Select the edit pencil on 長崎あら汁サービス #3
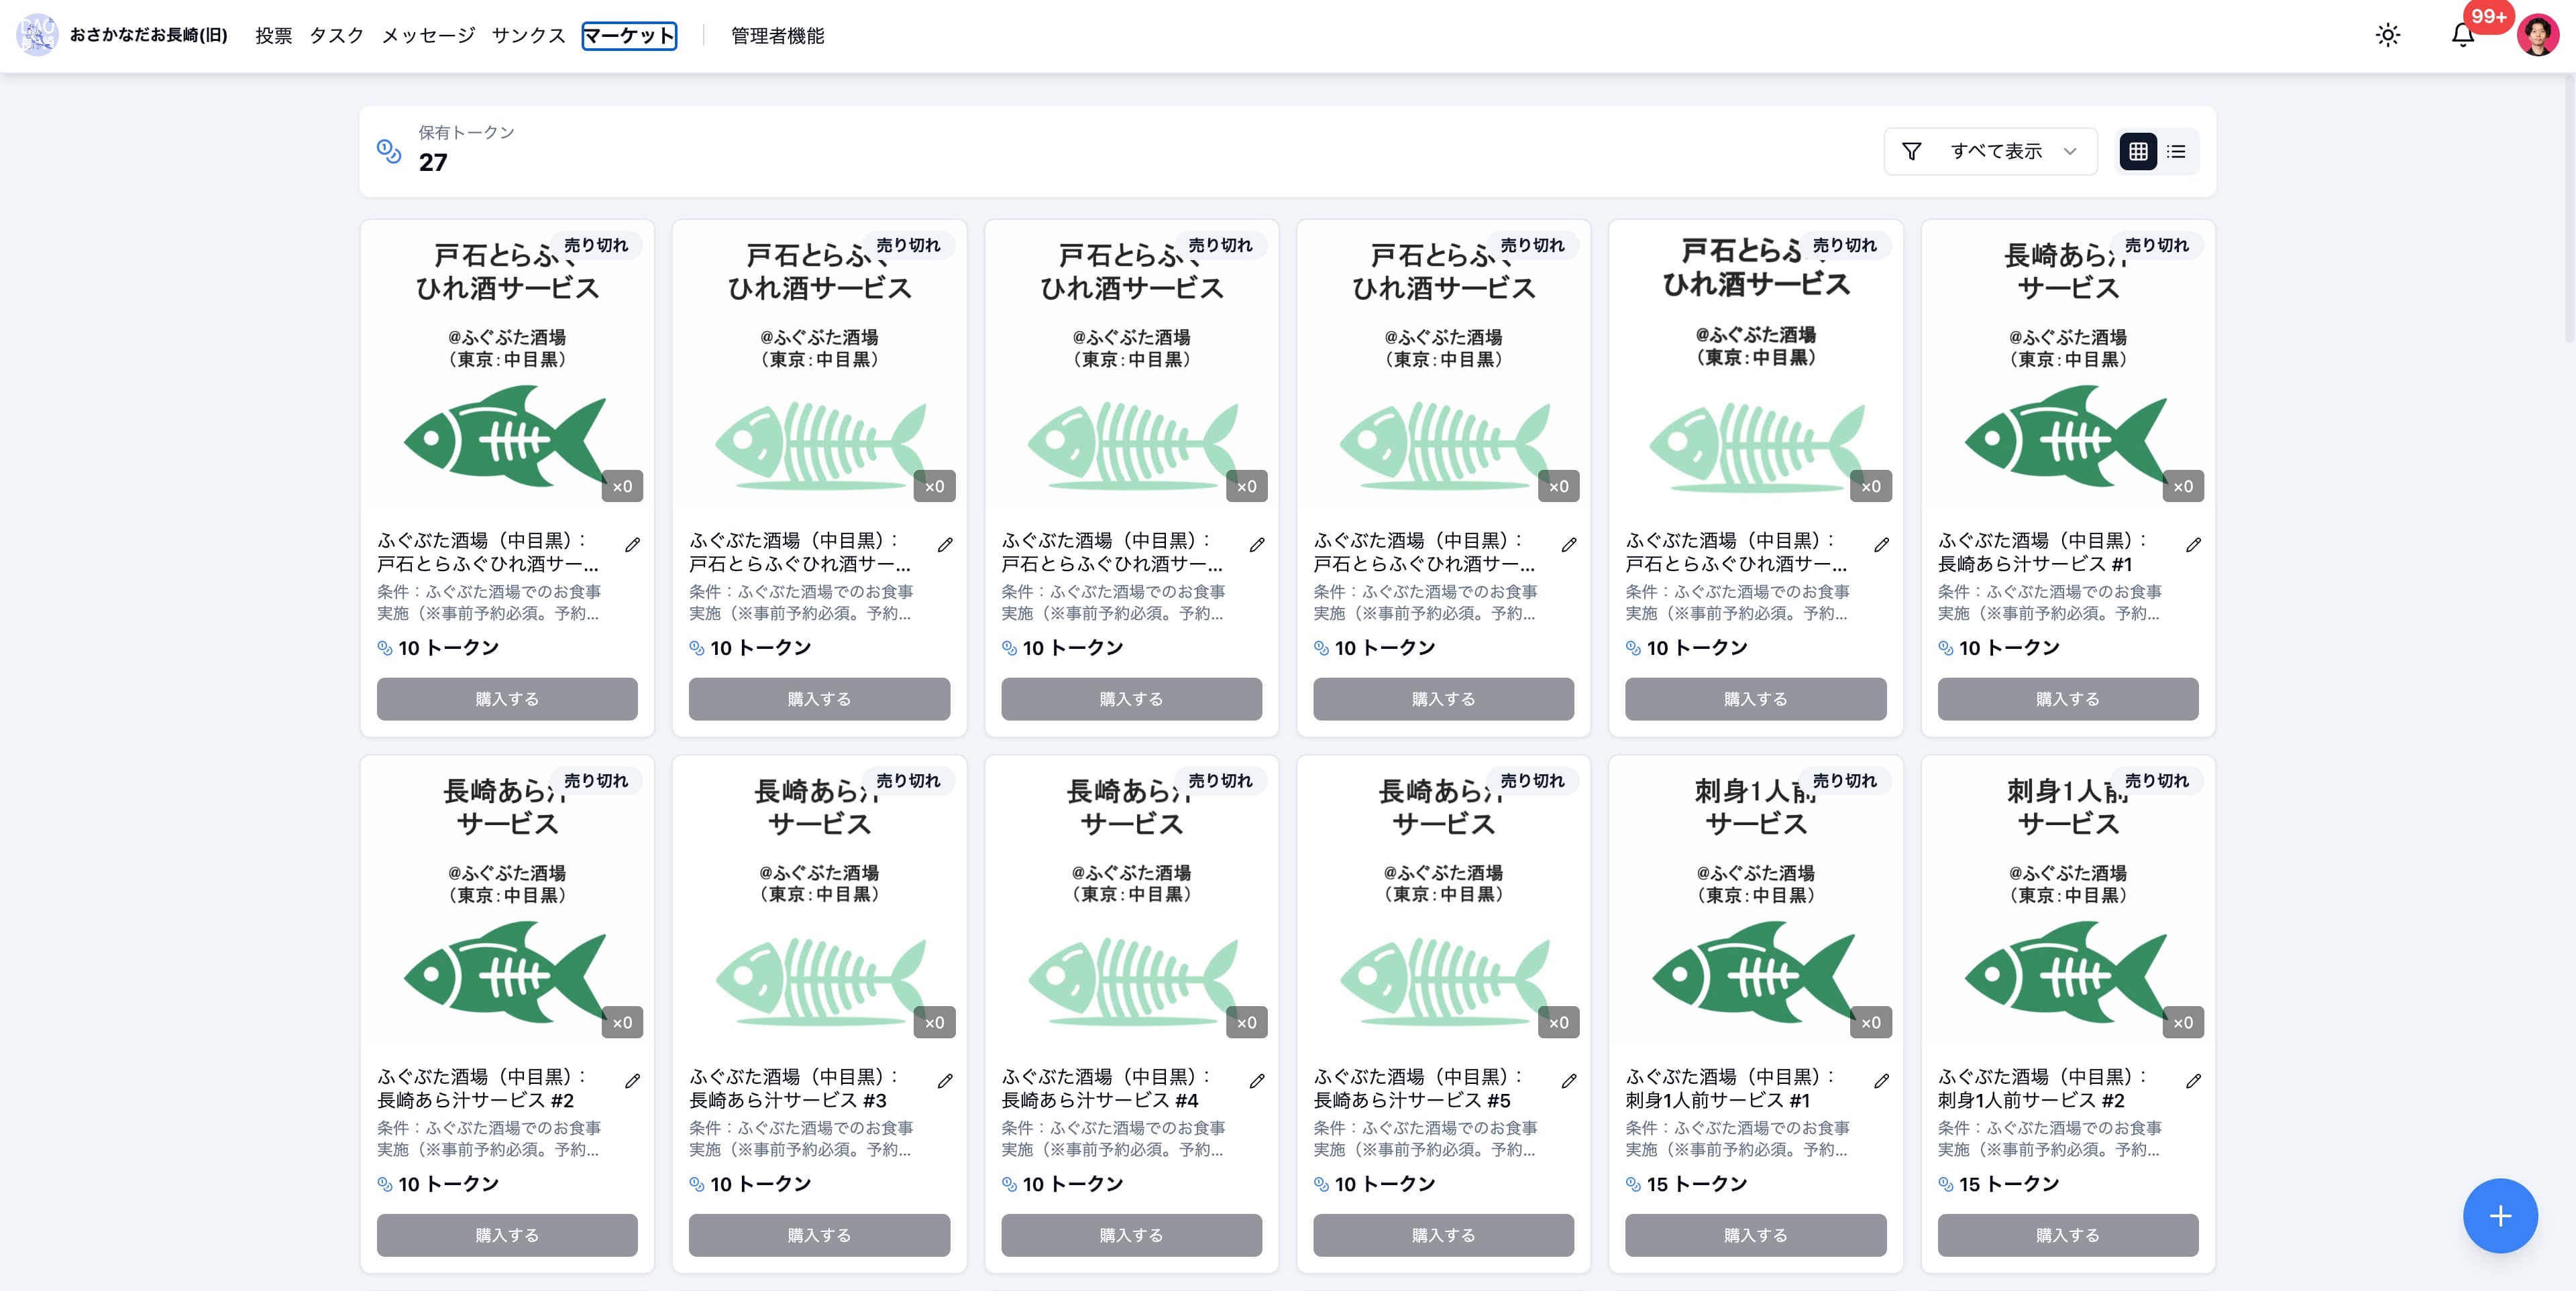Image resolution: width=2576 pixels, height=1291 pixels. 946,1080
